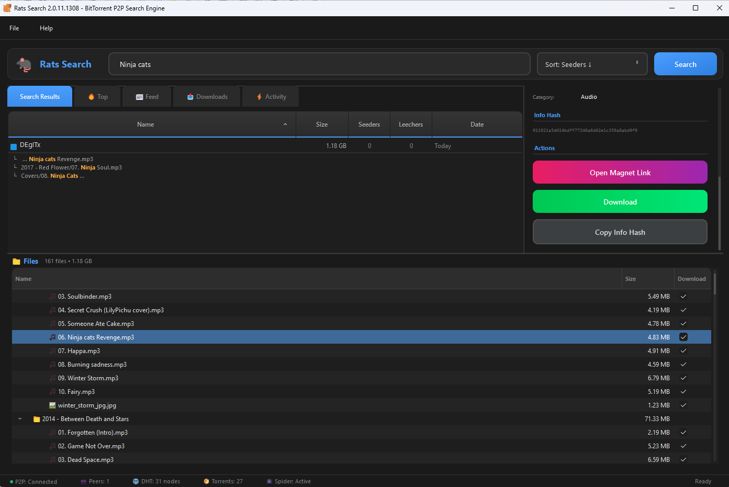Select the DEglTx torrent result row

coord(265,146)
